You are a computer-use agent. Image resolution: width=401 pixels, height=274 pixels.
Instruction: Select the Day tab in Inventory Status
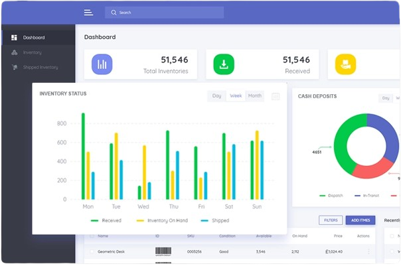click(216, 96)
